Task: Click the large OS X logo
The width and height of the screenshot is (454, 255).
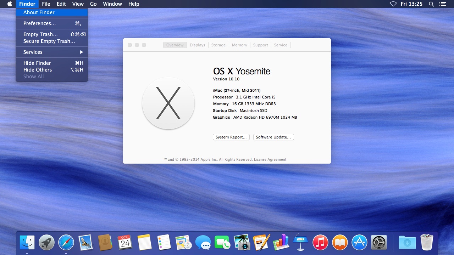Action: pos(168,103)
